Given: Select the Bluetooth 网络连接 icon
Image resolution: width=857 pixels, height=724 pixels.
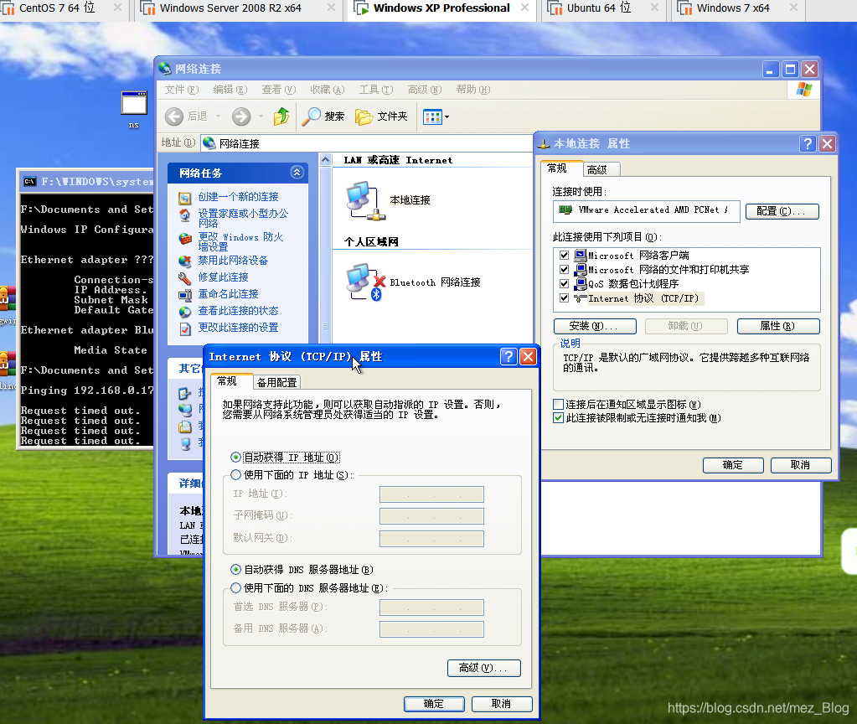Looking at the screenshot, I should (x=365, y=282).
